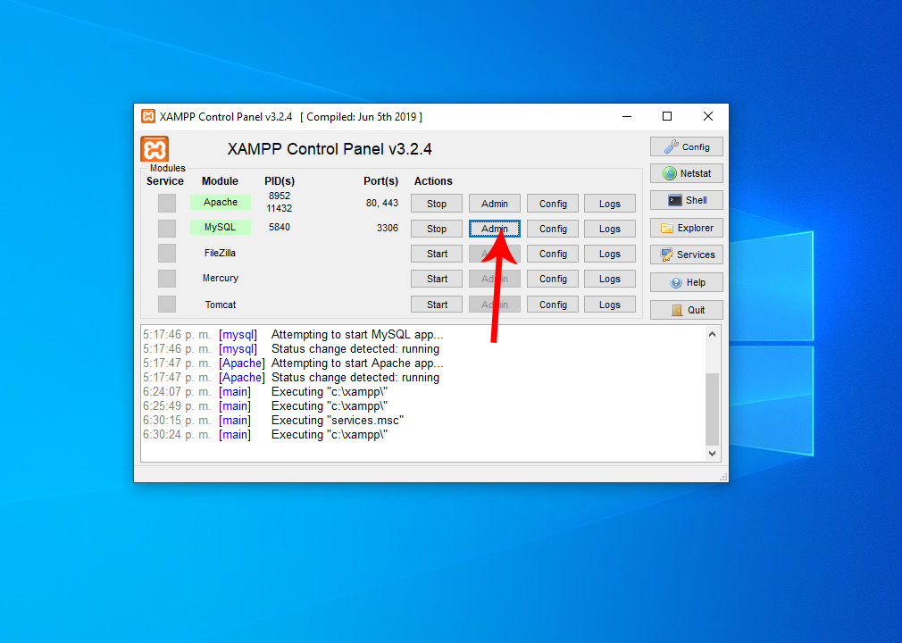Click the small XAMPP title bar icon
902x643 pixels.
coord(148,116)
